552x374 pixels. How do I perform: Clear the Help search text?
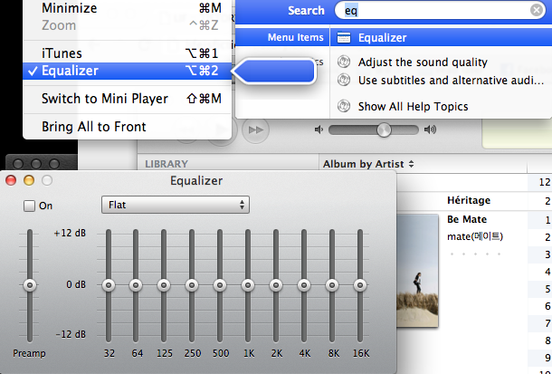537,11
